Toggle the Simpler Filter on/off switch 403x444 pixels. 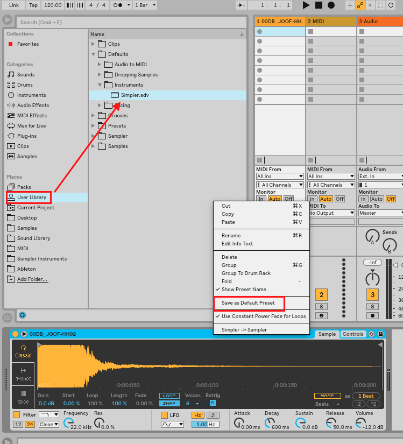tap(16, 414)
